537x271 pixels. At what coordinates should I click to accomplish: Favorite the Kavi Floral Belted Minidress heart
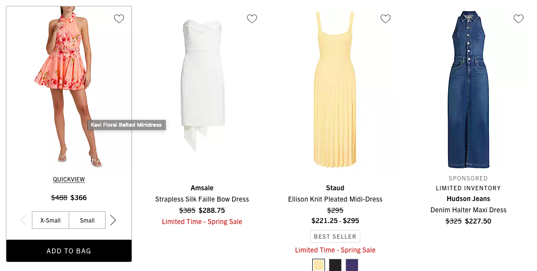tap(119, 19)
